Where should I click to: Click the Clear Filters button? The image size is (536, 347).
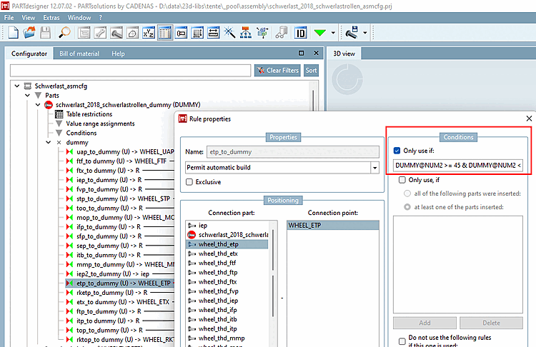(277, 71)
